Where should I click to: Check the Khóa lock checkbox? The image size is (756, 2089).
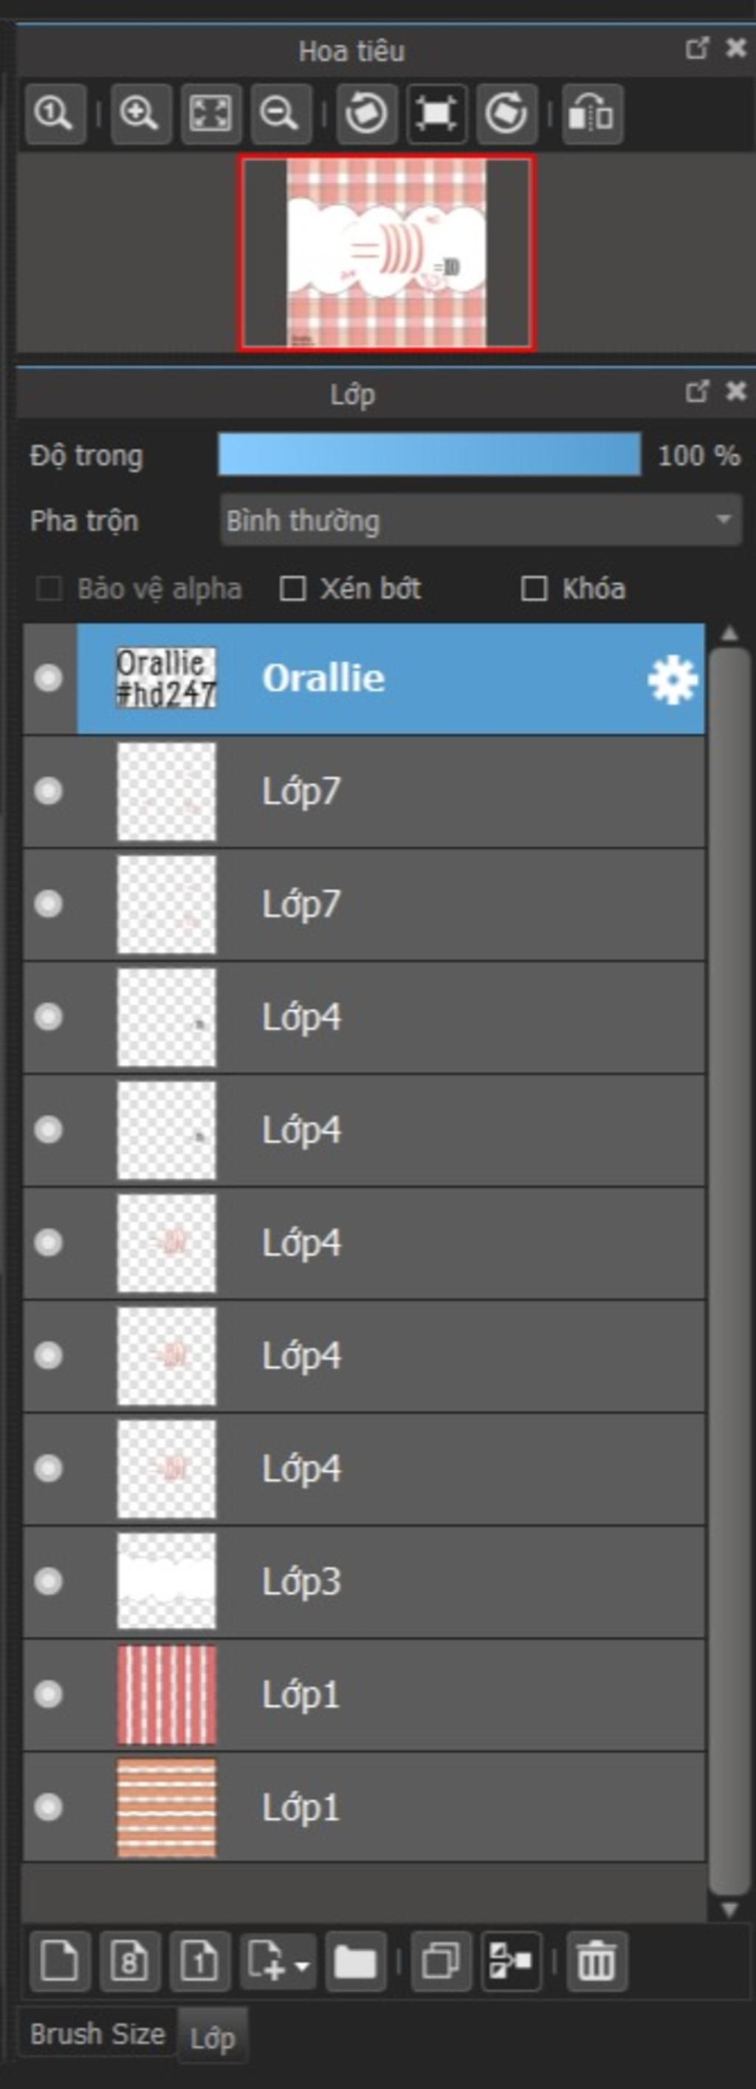(x=533, y=589)
